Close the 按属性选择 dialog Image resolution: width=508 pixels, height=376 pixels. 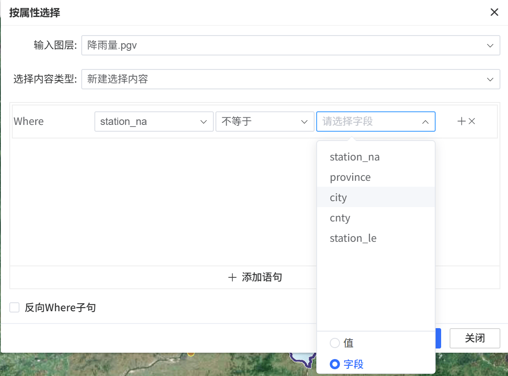pyautogui.click(x=494, y=12)
